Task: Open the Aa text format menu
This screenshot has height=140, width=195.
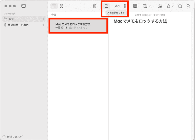Action: click(x=117, y=6)
